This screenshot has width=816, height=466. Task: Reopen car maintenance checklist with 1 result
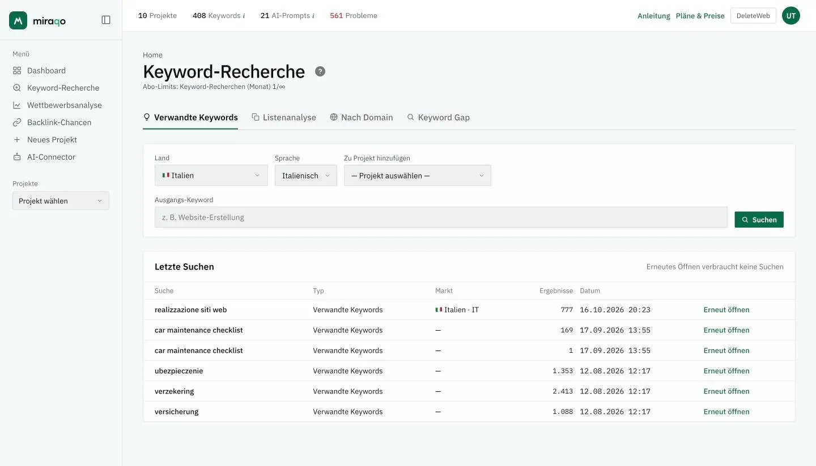(726, 350)
